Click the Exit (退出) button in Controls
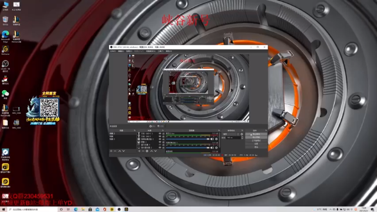This screenshot has height=212, width=377. point(256,147)
